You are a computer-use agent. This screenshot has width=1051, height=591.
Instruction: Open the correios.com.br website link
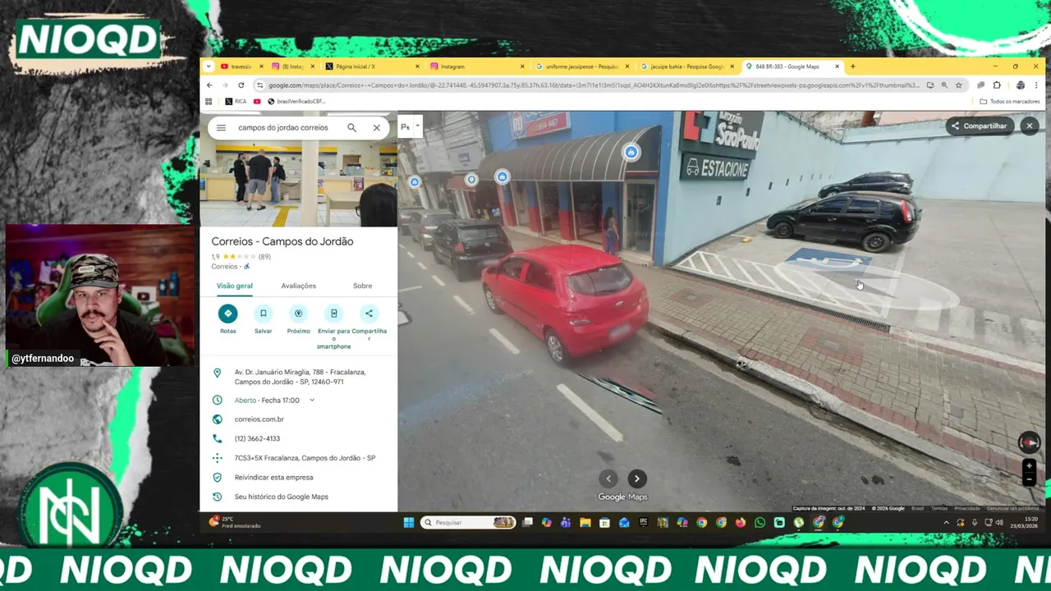pyautogui.click(x=259, y=419)
